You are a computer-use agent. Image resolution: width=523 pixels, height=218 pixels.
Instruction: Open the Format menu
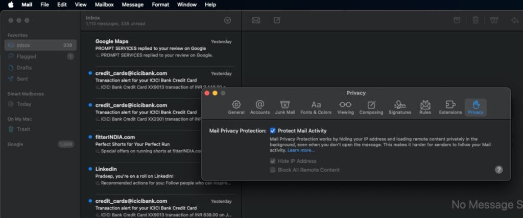(x=160, y=5)
